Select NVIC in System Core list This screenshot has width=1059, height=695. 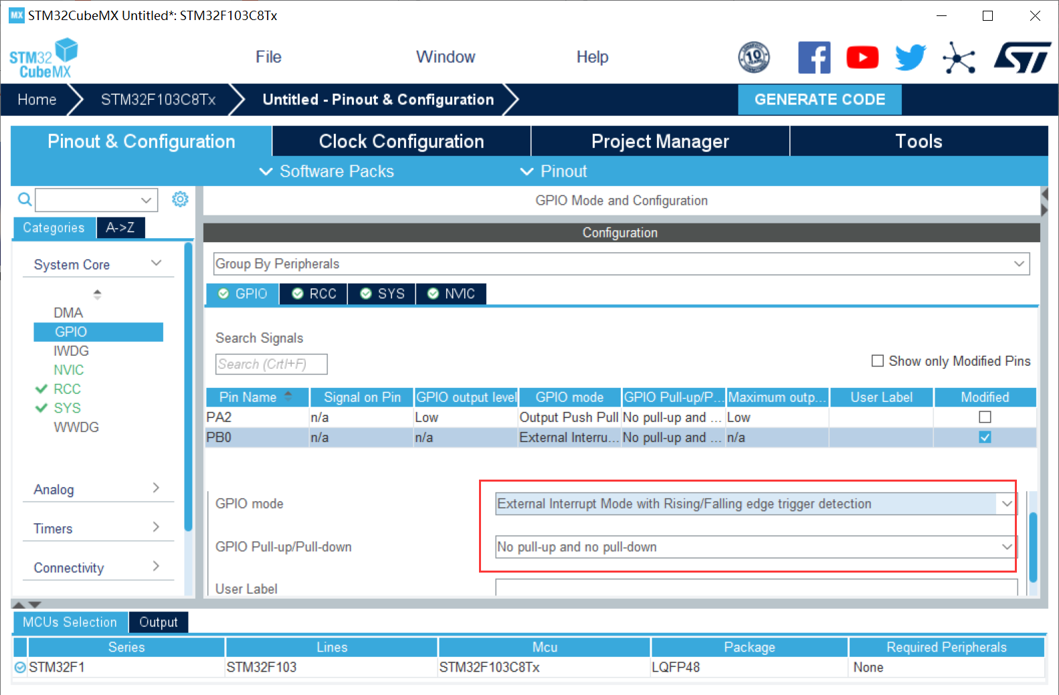pyautogui.click(x=68, y=370)
